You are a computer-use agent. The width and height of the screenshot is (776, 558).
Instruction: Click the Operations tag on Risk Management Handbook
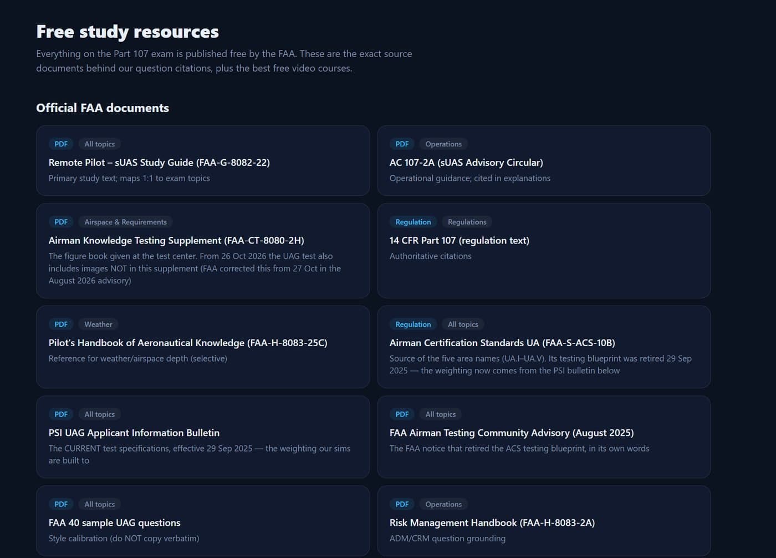point(443,504)
